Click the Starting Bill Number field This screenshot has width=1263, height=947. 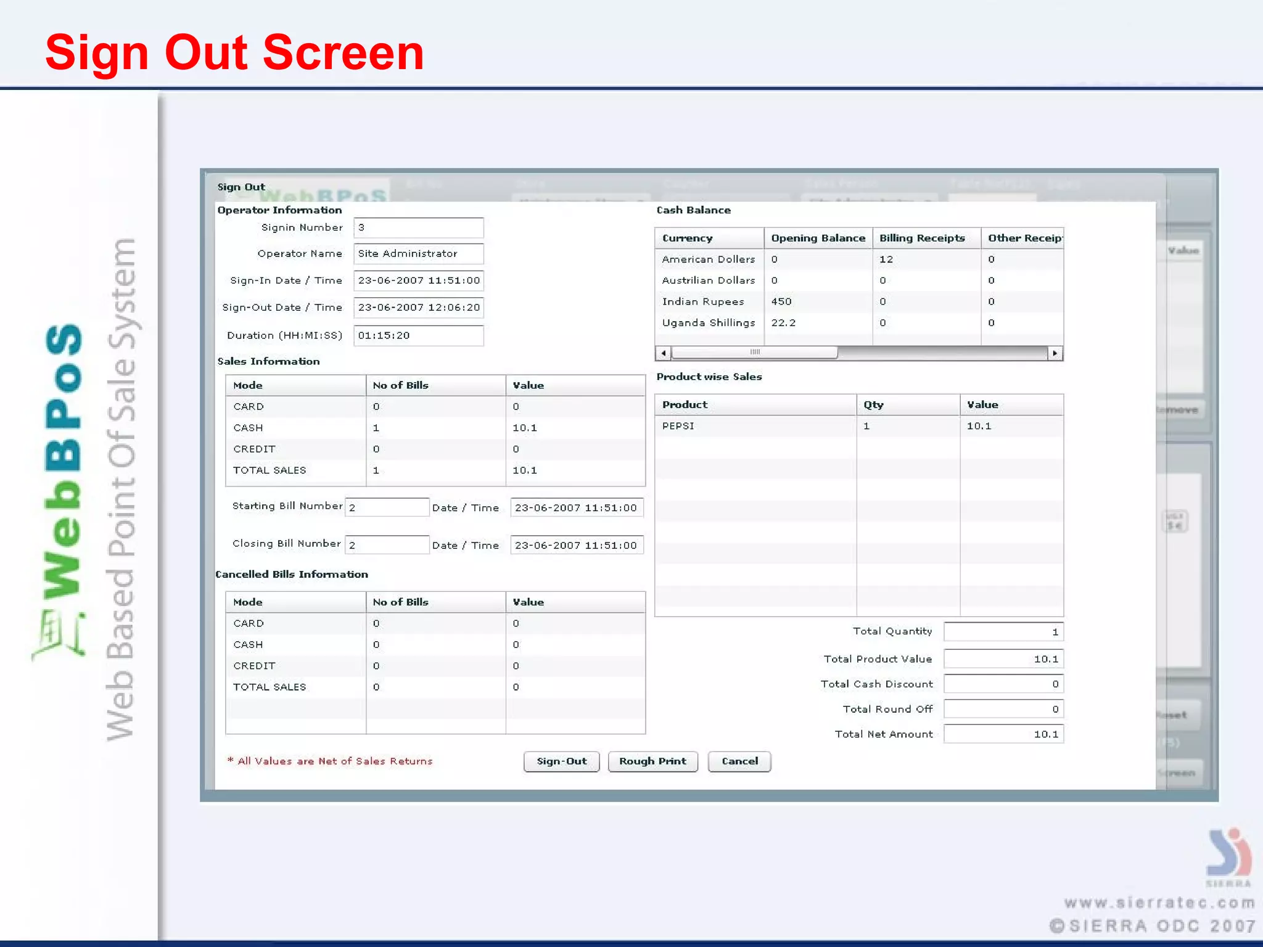387,507
